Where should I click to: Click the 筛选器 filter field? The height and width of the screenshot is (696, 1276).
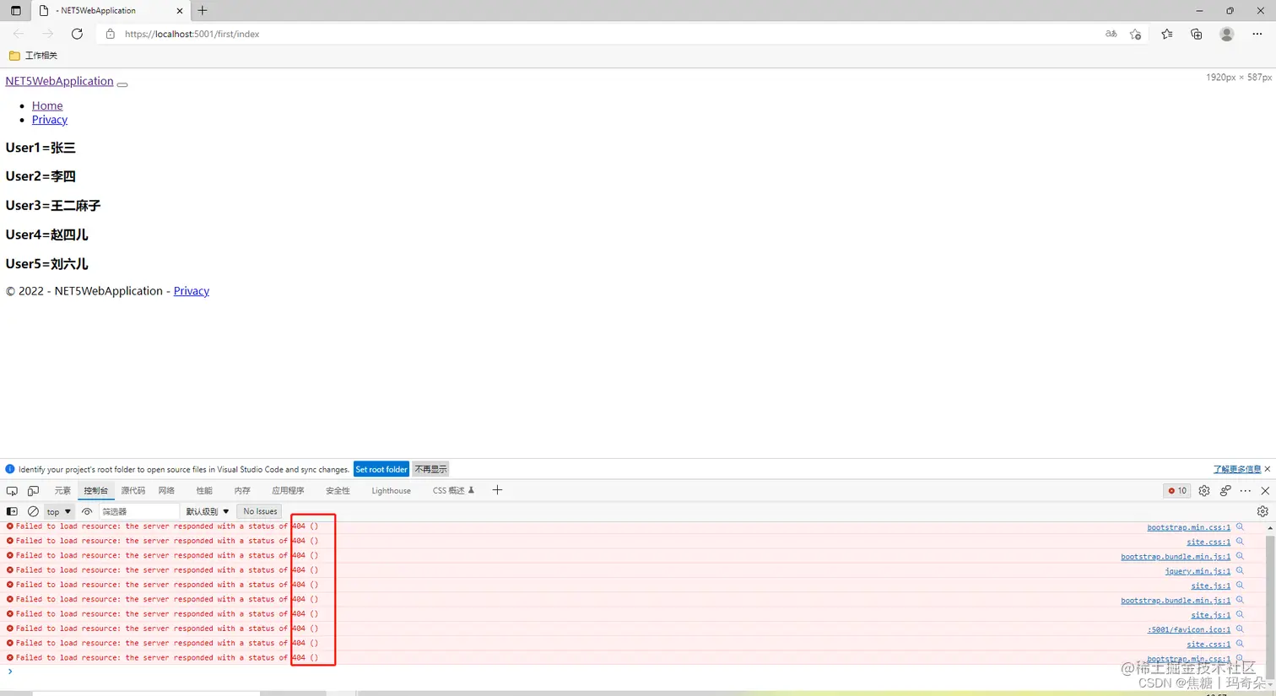[x=139, y=512]
